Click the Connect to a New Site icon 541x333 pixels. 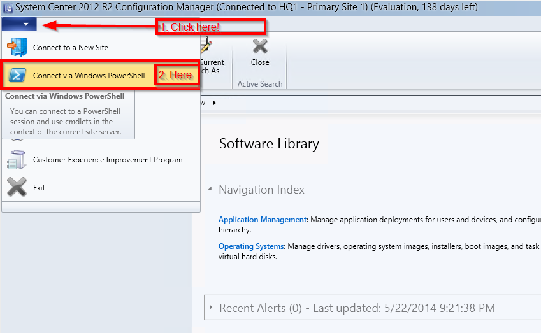tap(17, 47)
